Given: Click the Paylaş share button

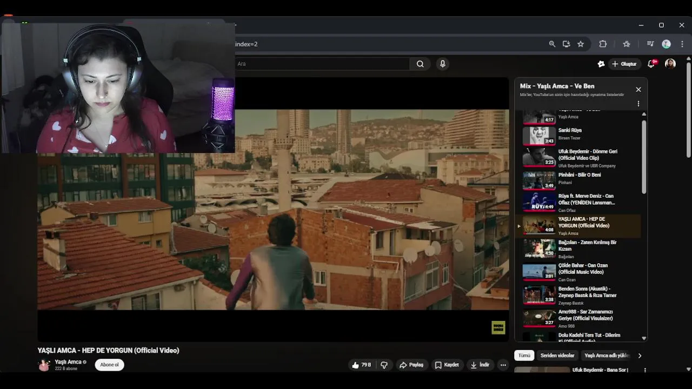Looking at the screenshot, I should [411, 365].
